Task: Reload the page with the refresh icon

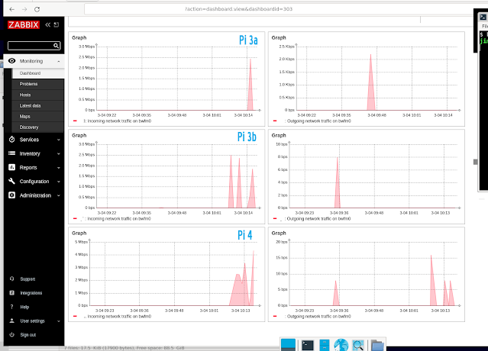Action: coord(37,9)
